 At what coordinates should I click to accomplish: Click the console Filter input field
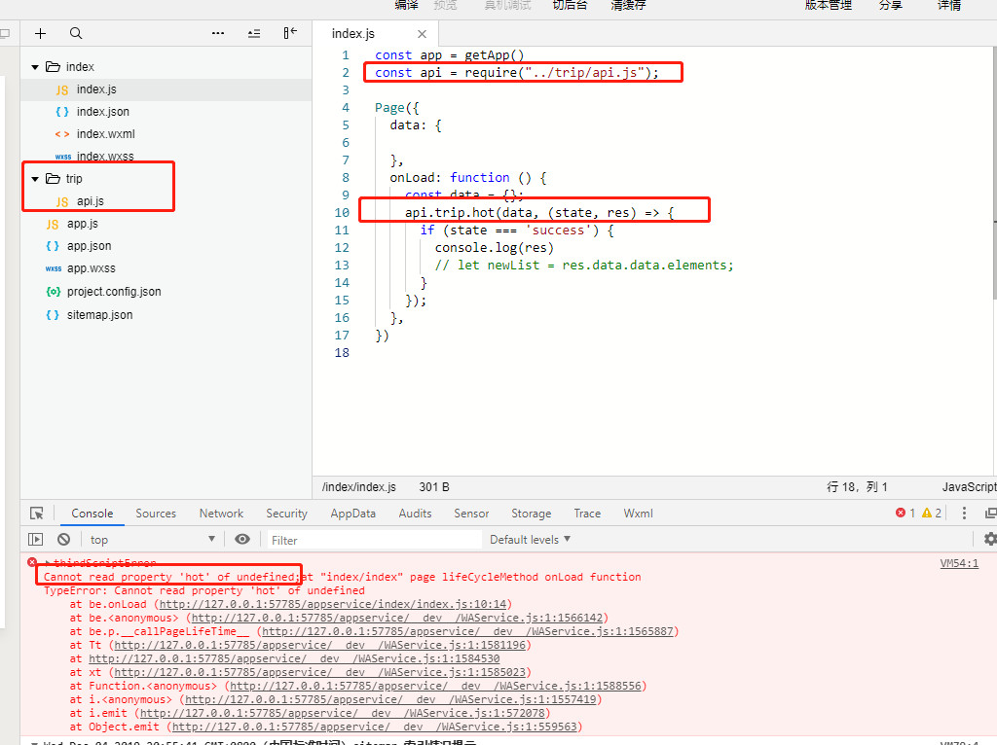pyautogui.click(x=374, y=540)
